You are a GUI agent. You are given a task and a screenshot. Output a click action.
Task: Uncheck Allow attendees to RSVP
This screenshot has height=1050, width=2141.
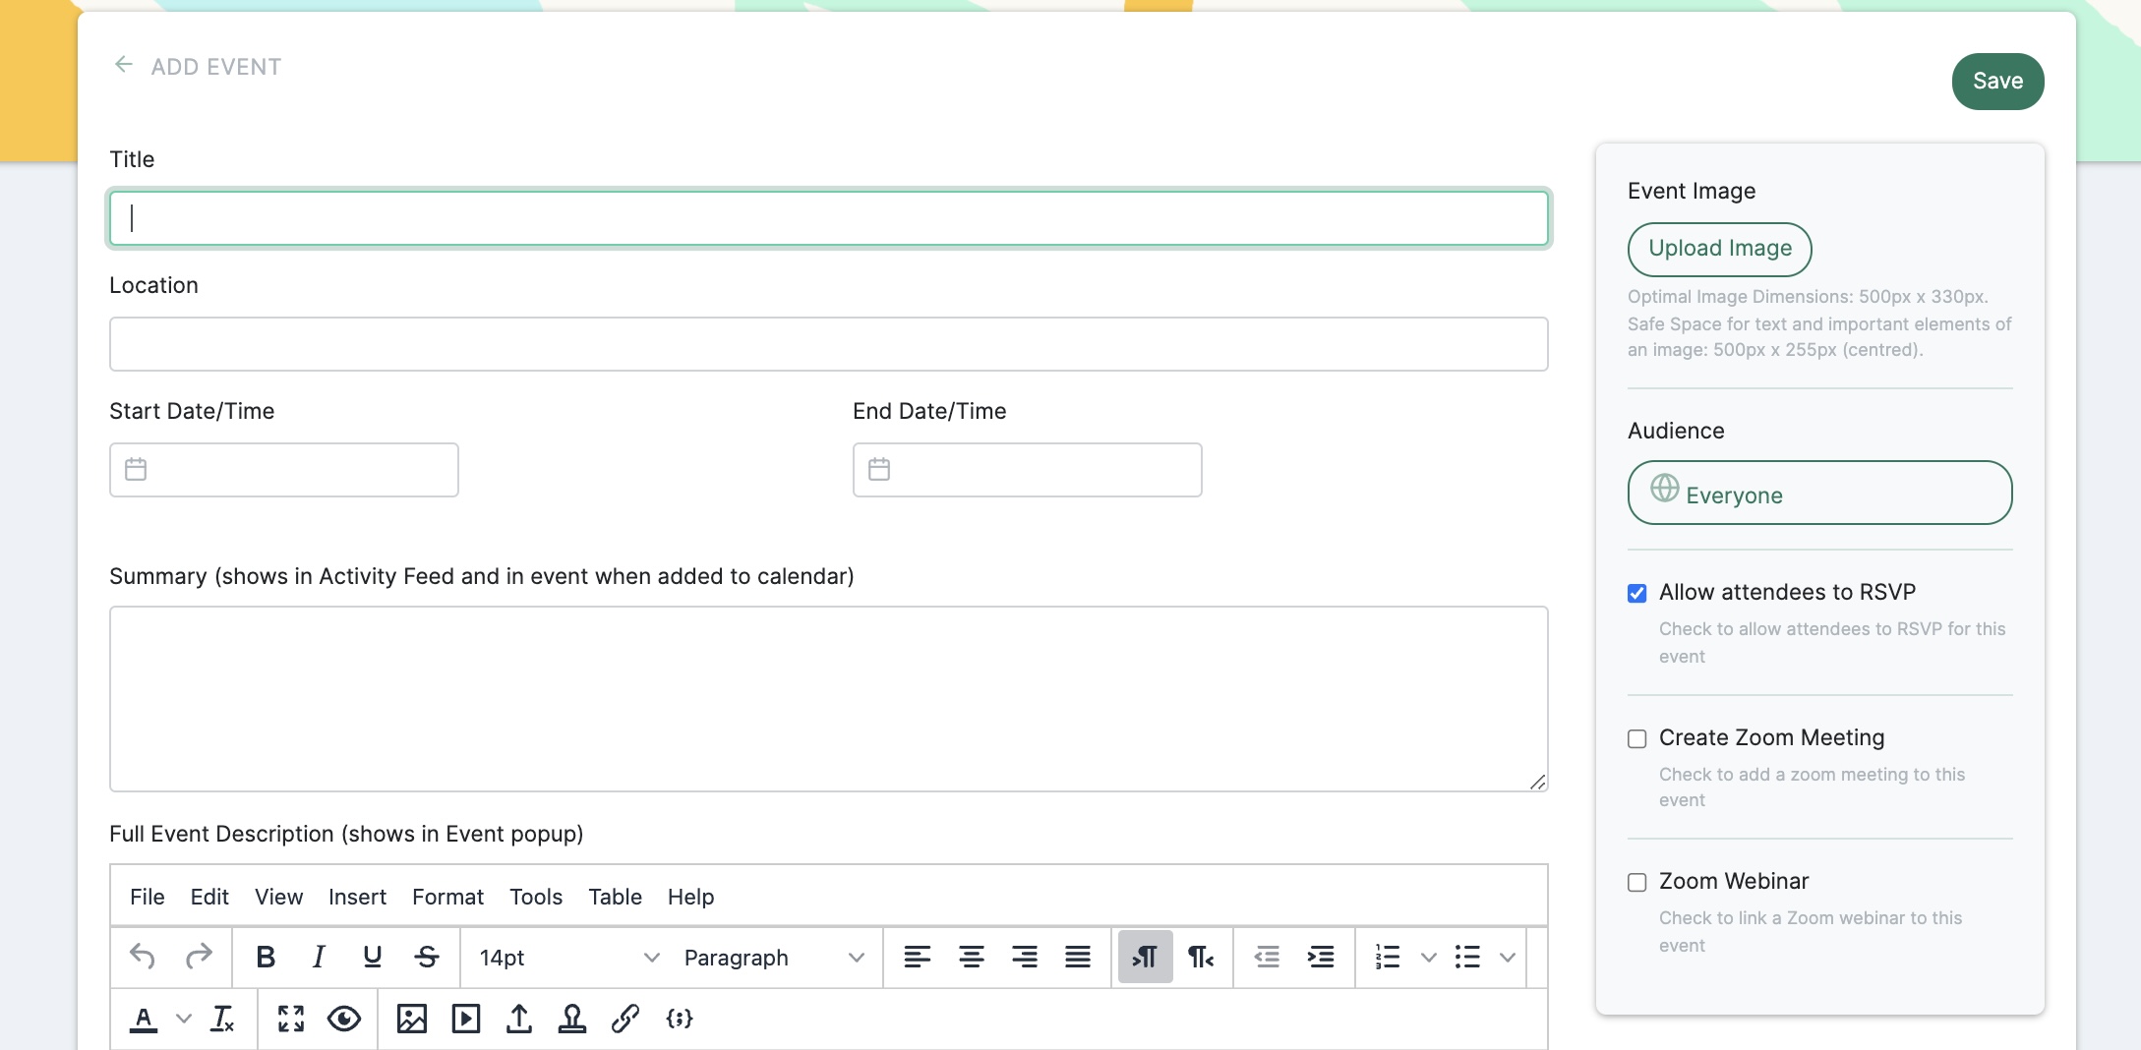pyautogui.click(x=1637, y=593)
